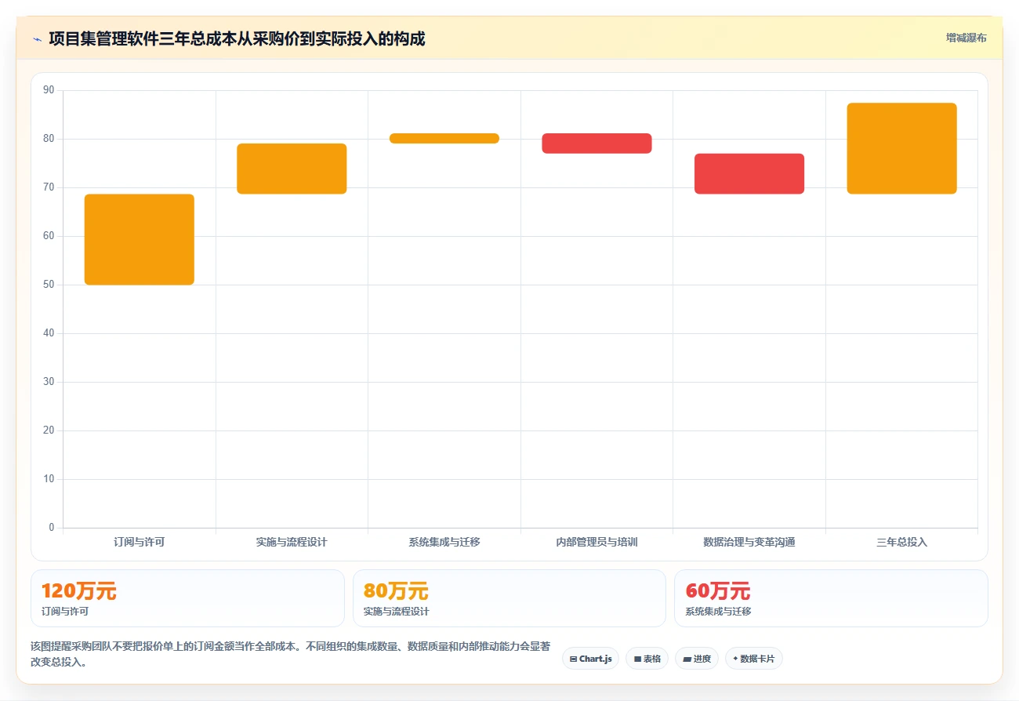This screenshot has width=1019, height=701.
Task: Click the red 数据治理与变革沟通 bar
Action: (749, 173)
